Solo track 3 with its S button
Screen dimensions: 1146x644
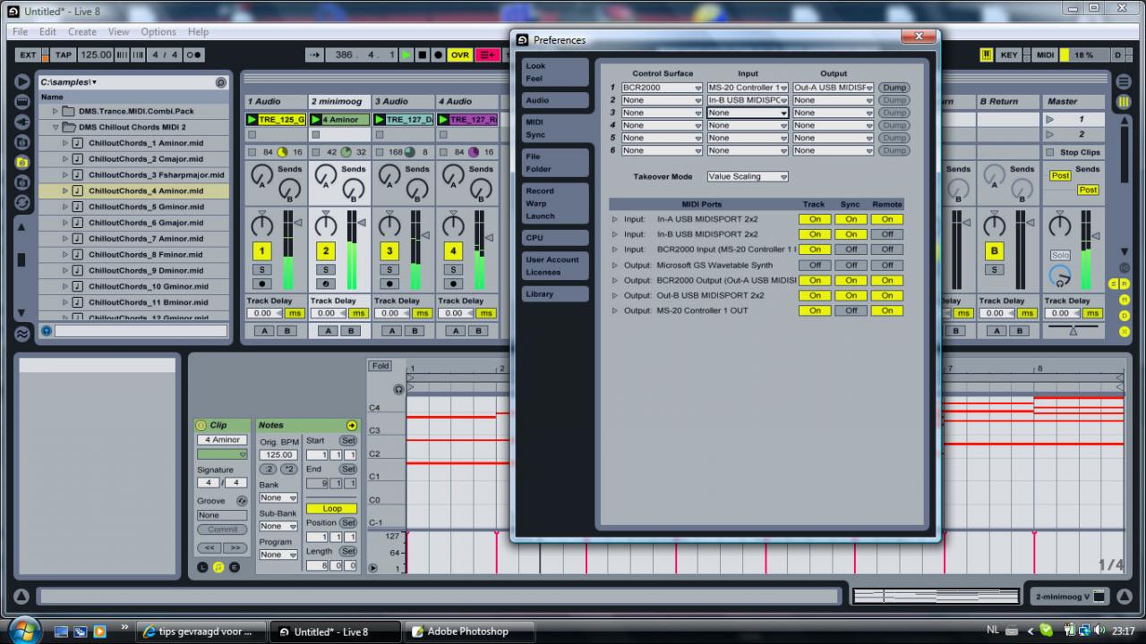pyautogui.click(x=389, y=269)
